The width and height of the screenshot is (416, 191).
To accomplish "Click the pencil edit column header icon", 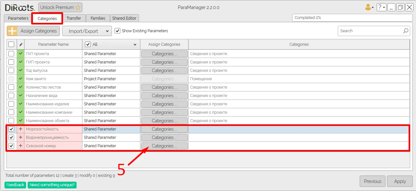I will point(21,44).
